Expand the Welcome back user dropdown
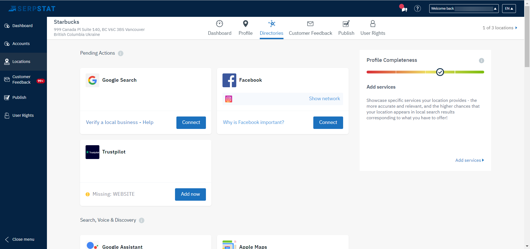Image resolution: width=530 pixels, height=249 pixels. pyautogui.click(x=464, y=9)
